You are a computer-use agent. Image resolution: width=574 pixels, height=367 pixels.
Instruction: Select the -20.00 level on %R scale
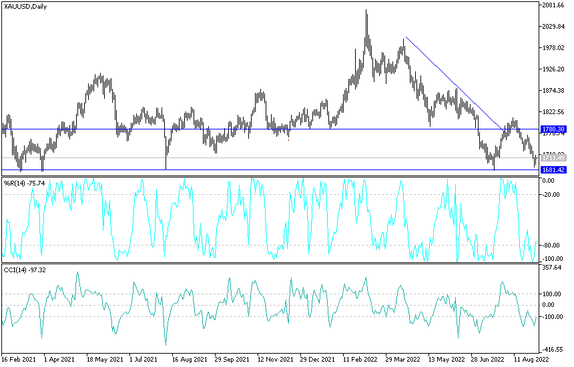click(x=551, y=195)
